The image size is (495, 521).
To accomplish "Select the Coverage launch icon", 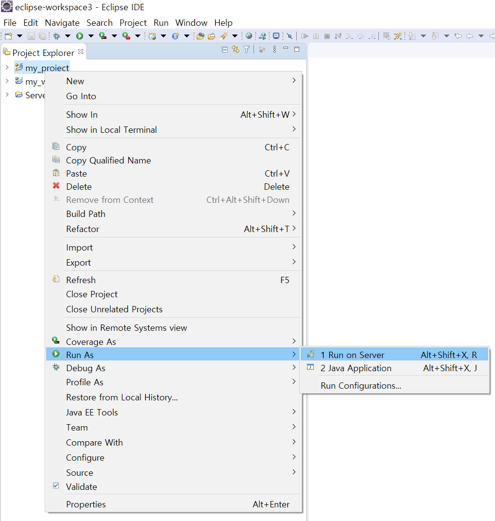I will click(102, 36).
